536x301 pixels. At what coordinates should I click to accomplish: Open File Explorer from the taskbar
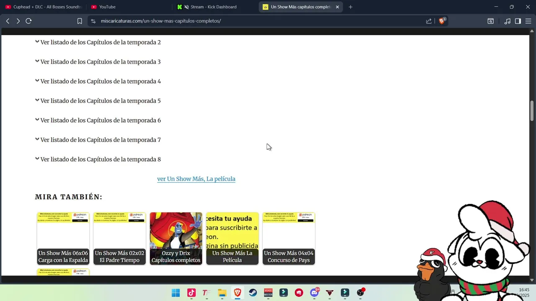[222, 293]
